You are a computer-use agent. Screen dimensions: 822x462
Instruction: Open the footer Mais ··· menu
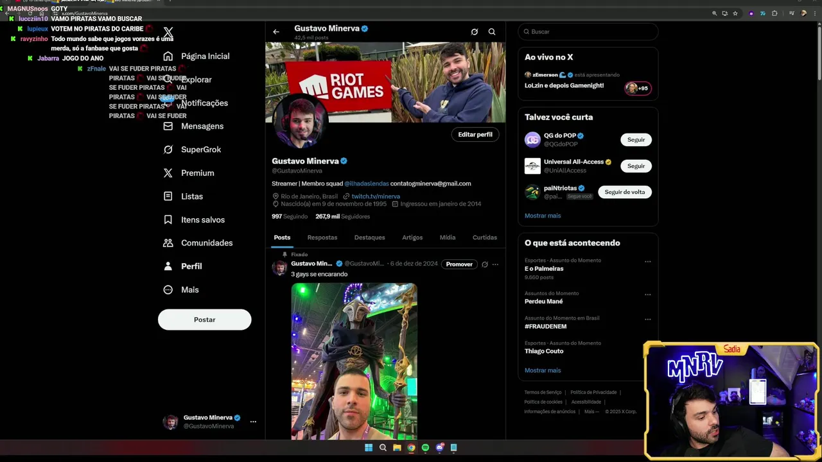[x=591, y=412]
